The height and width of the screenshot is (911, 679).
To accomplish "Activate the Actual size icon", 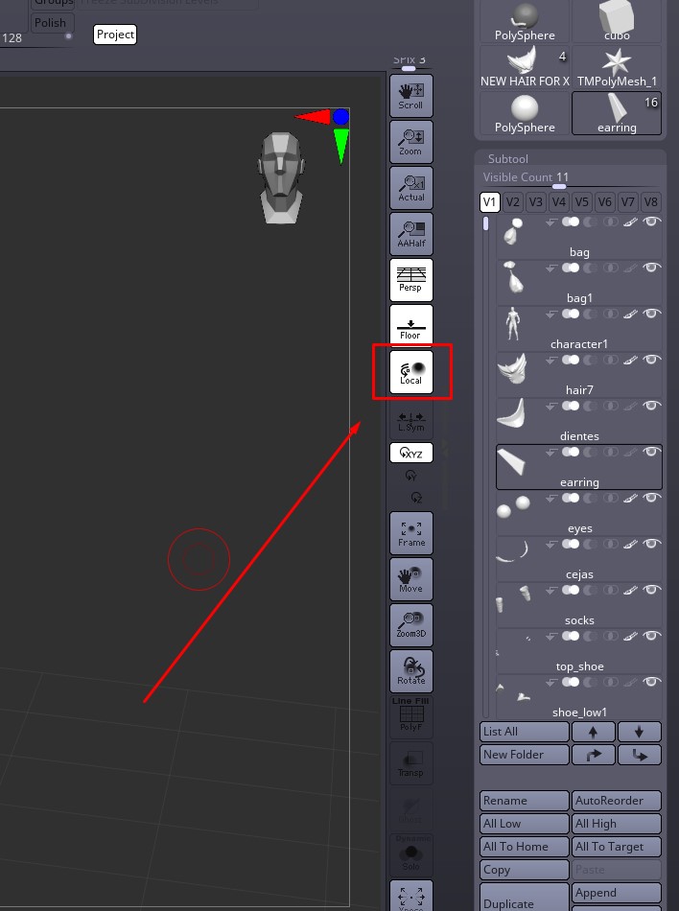I will [x=410, y=188].
